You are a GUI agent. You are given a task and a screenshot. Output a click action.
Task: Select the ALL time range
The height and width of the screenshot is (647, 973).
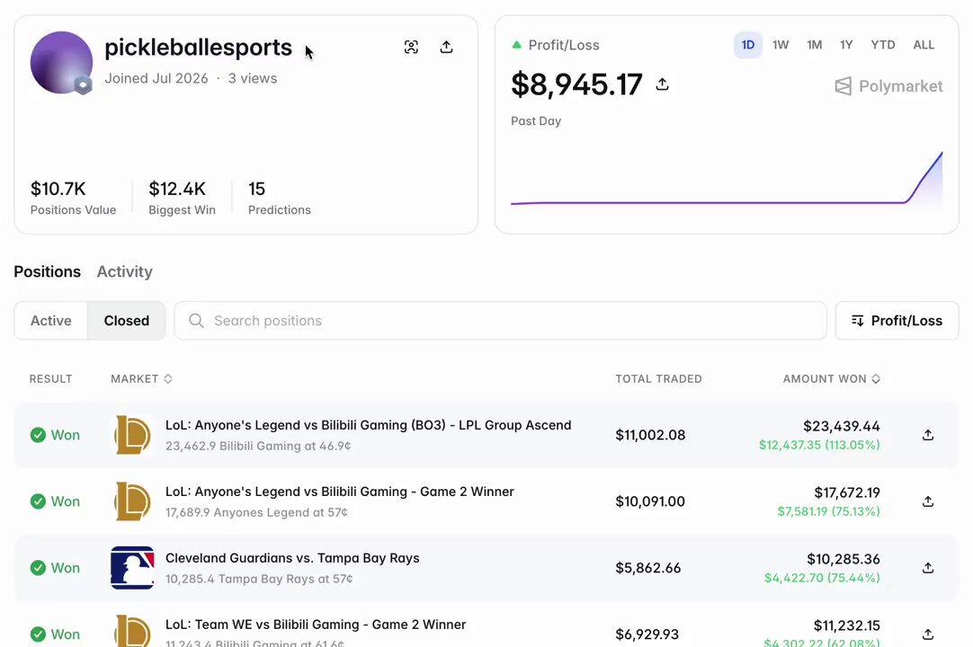coord(924,45)
